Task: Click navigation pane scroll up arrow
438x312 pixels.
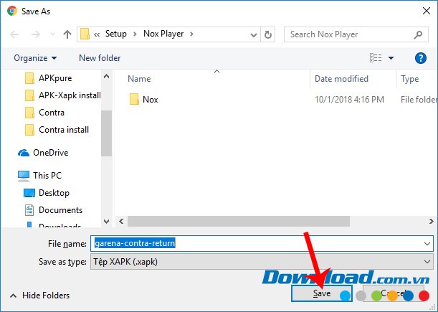Action: point(106,76)
